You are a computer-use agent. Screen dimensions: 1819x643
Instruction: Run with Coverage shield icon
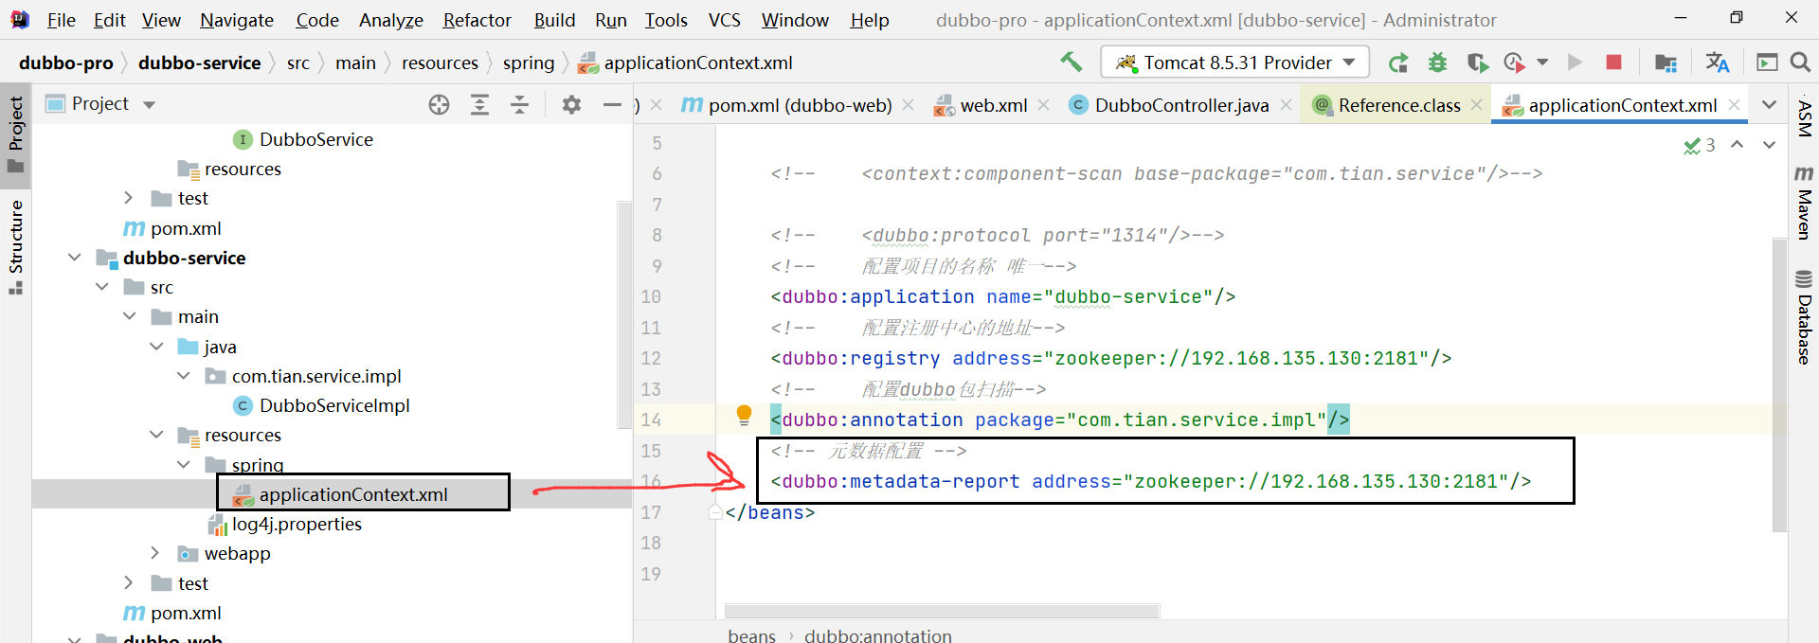[1477, 63]
